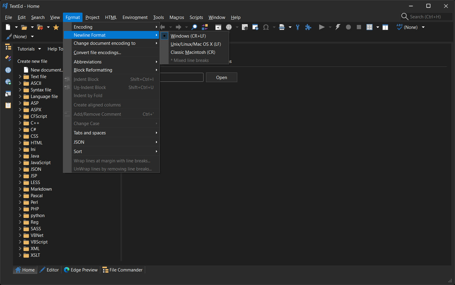Open the Project menu
Screen dimensions: 455x285
92,17
